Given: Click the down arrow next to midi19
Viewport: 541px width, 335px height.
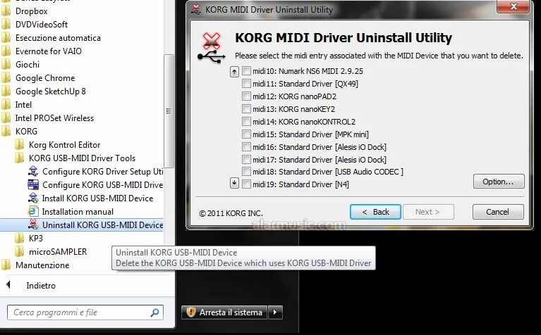Looking at the screenshot, I should point(234,183).
